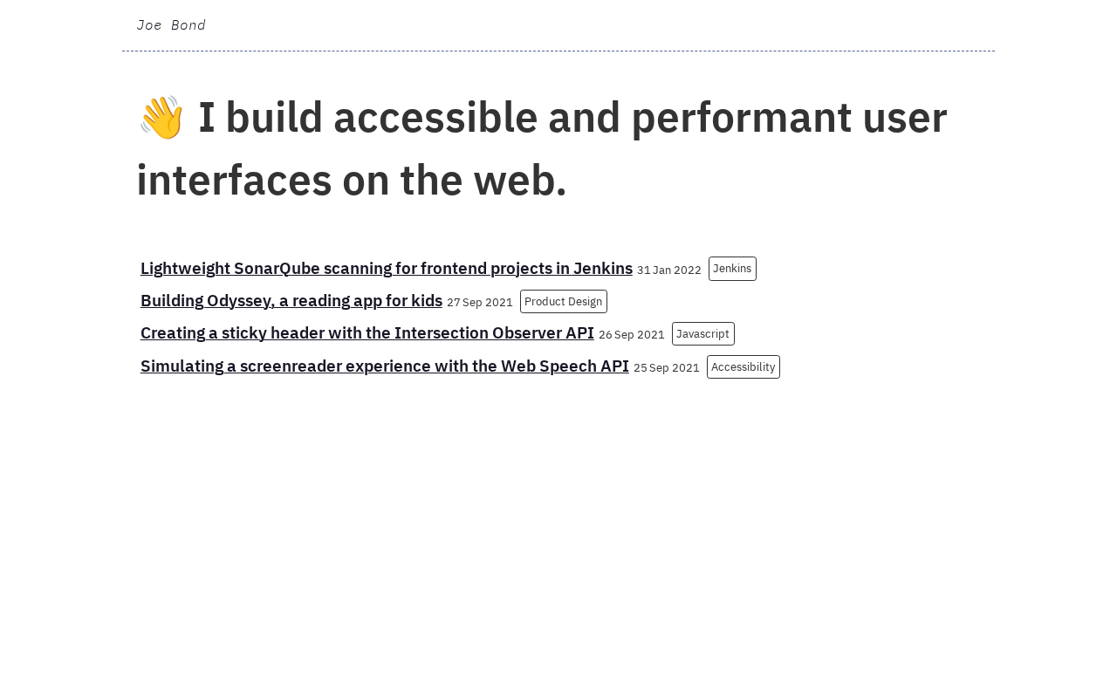Open the Building Odyssey article
The width and height of the screenshot is (1117, 698).
click(x=291, y=301)
